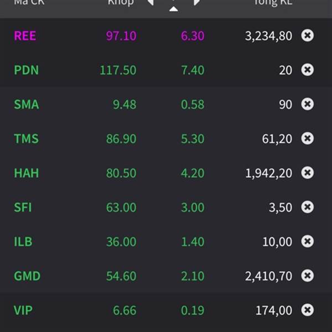
Task: Open the REE stock symbol
Action: point(25,36)
